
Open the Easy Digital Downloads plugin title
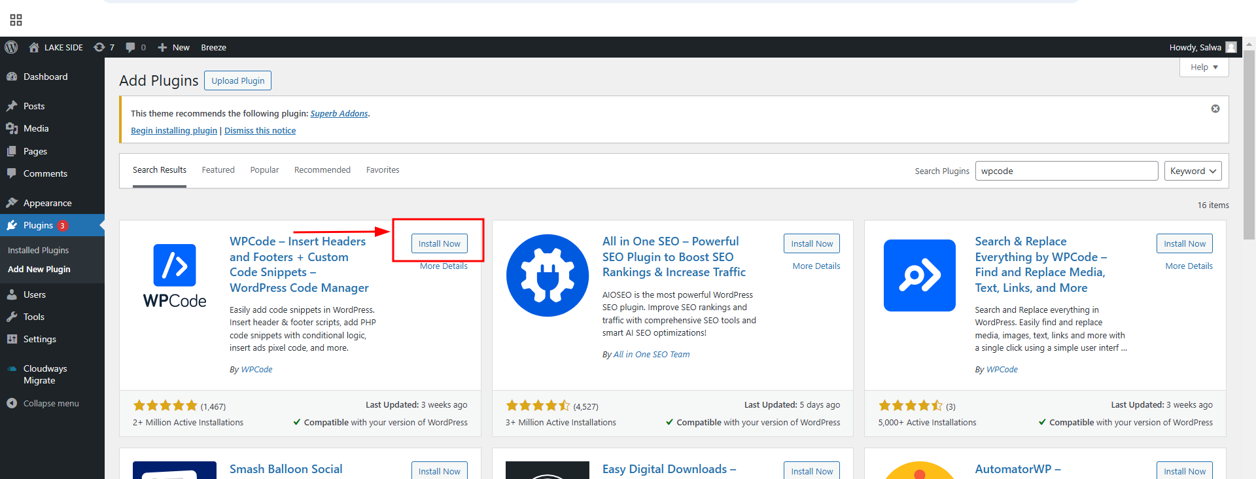(669, 469)
